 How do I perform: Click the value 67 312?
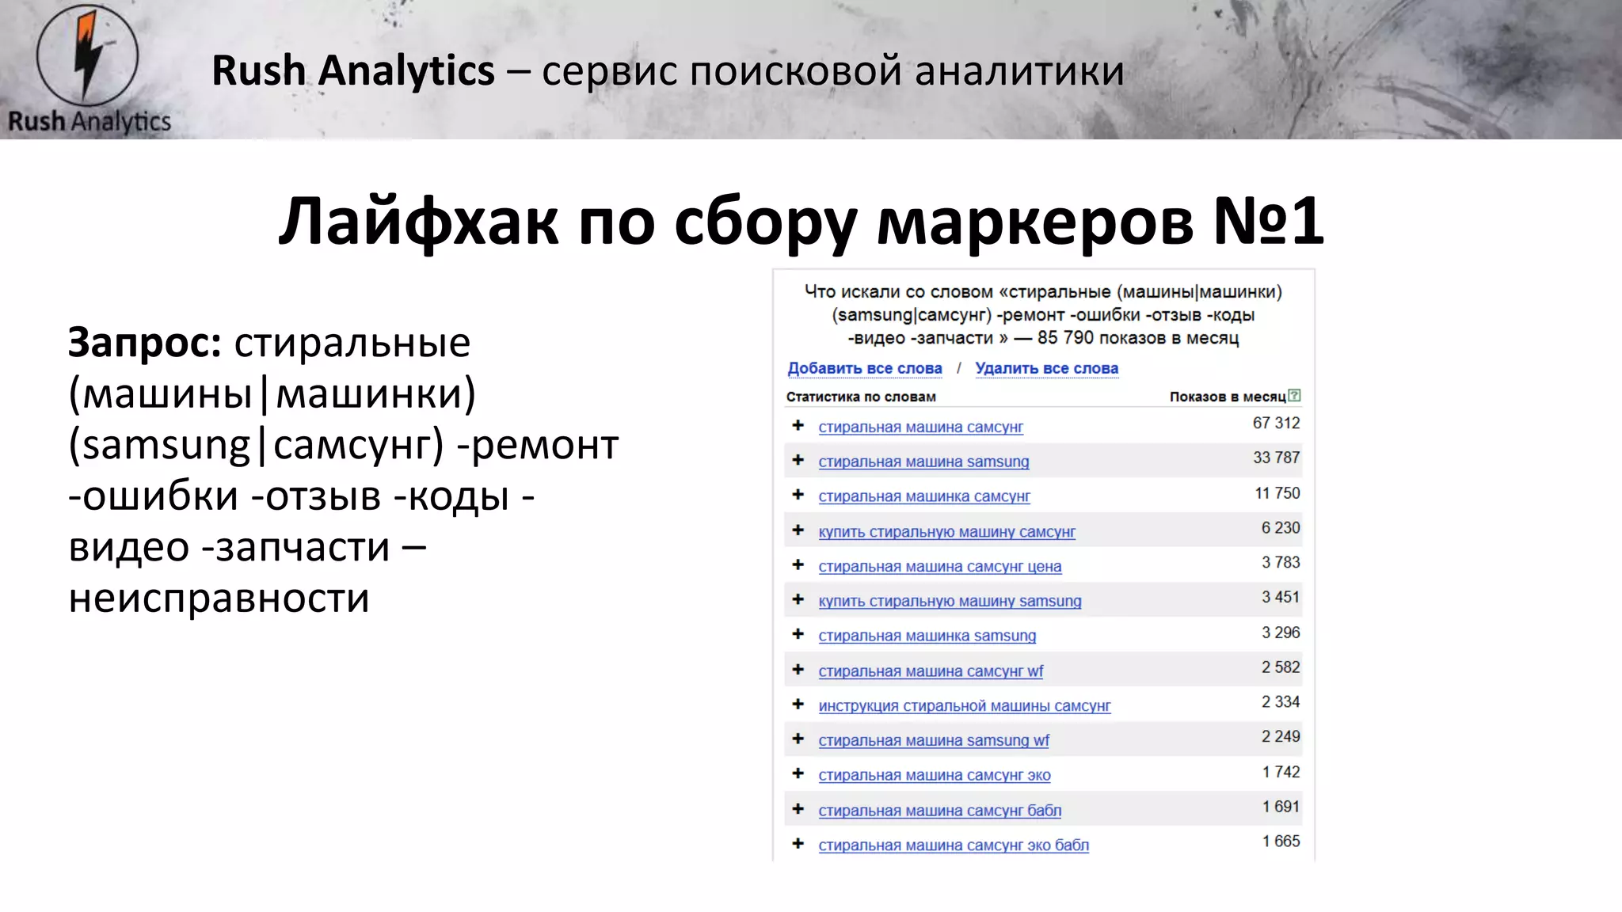tap(1276, 424)
